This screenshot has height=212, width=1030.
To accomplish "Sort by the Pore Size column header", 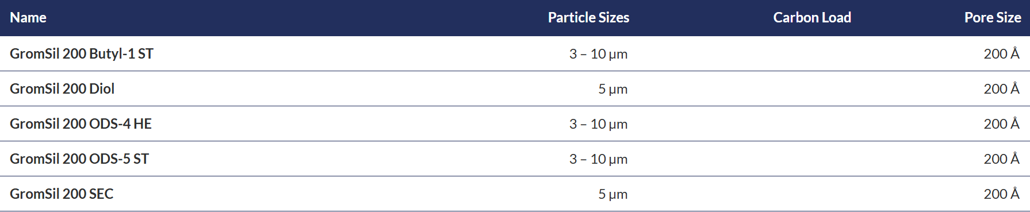I will point(993,18).
